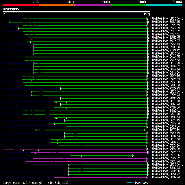This screenshot has width=185, height=185.
Task: Select the UniRef100_Q84VQ0 label
Action: [166, 73]
